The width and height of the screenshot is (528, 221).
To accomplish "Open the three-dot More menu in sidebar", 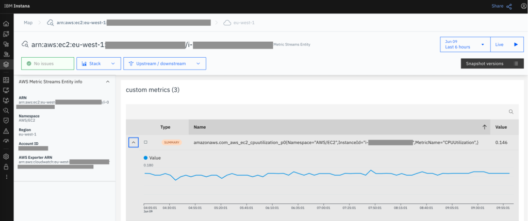I will 6,177.
